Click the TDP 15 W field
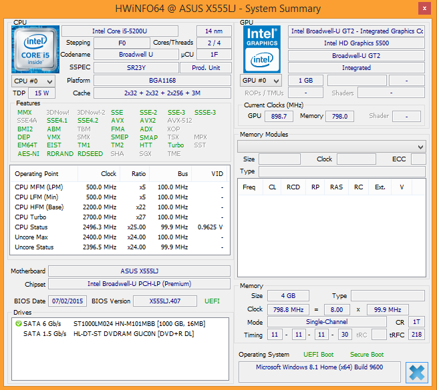The width and height of the screenshot is (437, 390). click(42, 93)
